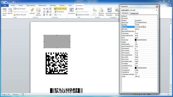Viewport: 173px width, 97px height.
Task: Select the BarType EAN13 value
Action: click(x=146, y=29)
